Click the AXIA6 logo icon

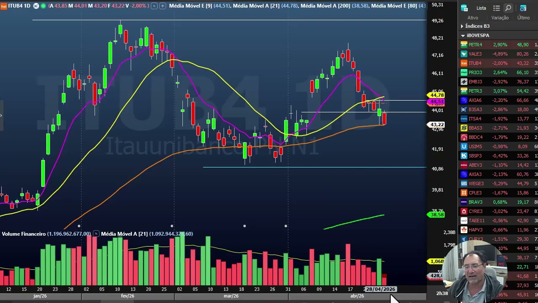tap(464, 100)
